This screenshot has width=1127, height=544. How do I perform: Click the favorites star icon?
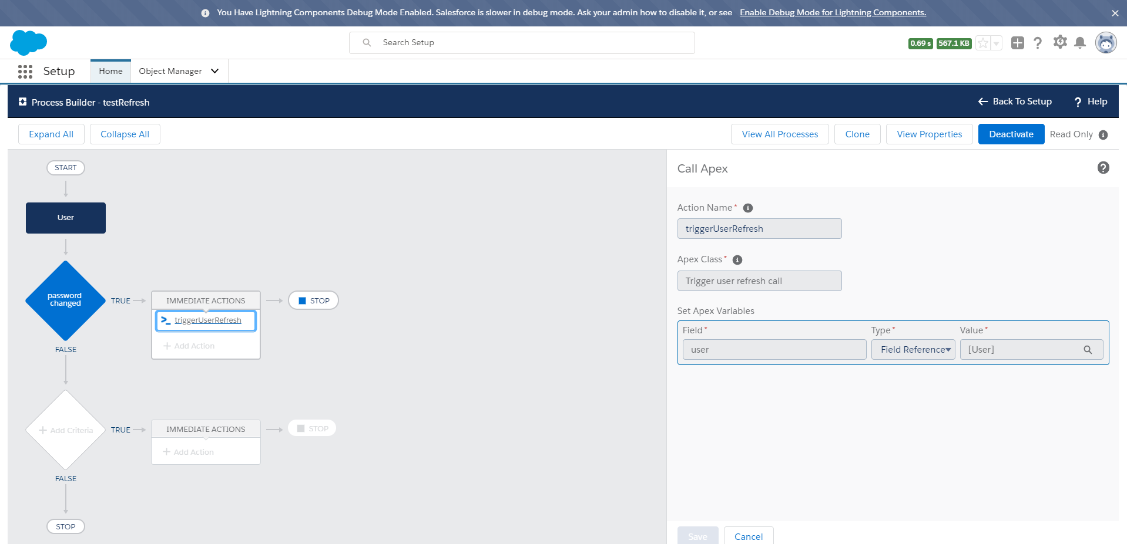point(982,43)
